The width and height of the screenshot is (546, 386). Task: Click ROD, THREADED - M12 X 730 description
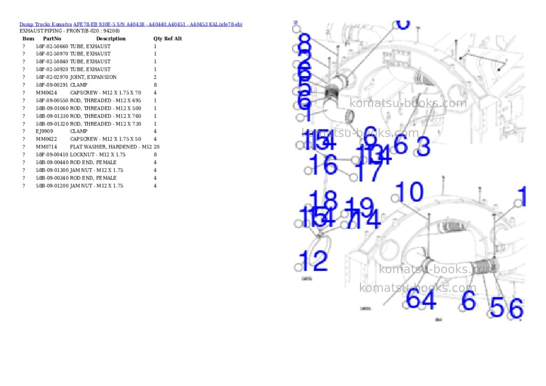point(106,124)
